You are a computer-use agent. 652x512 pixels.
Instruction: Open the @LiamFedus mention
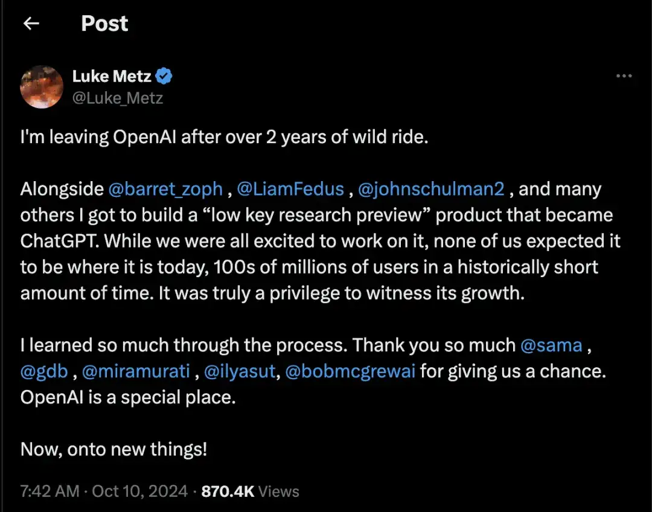pyautogui.click(x=290, y=189)
